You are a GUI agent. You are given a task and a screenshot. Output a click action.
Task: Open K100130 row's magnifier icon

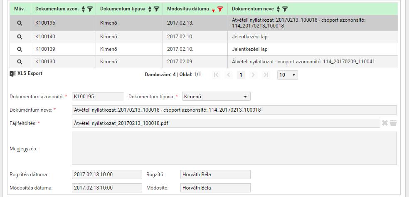pyautogui.click(x=20, y=62)
